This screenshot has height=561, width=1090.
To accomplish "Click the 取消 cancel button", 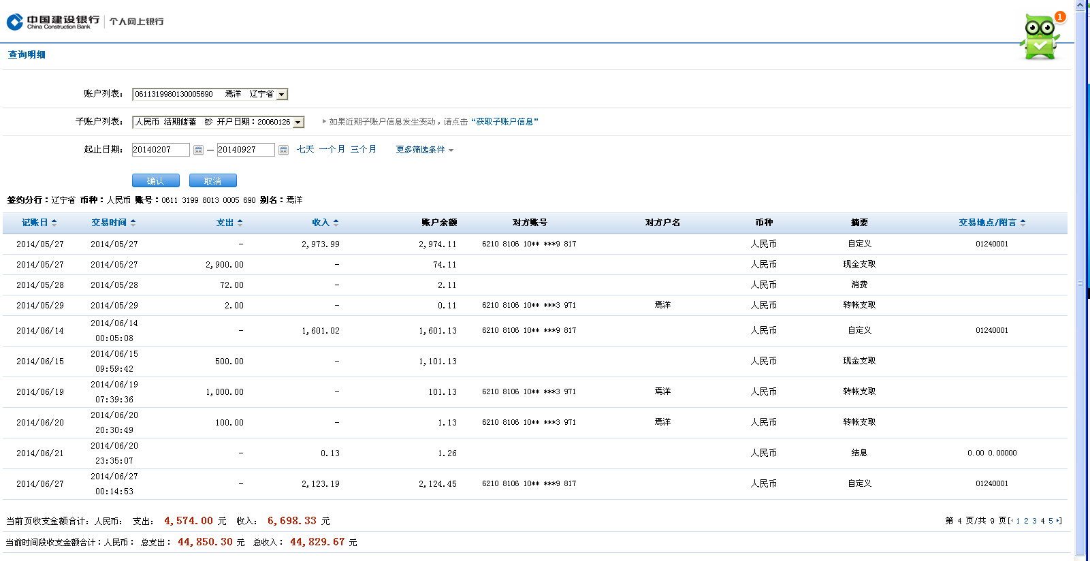I will click(x=212, y=180).
